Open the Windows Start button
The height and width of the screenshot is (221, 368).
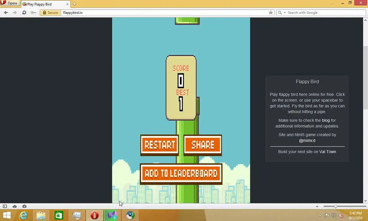point(7,215)
